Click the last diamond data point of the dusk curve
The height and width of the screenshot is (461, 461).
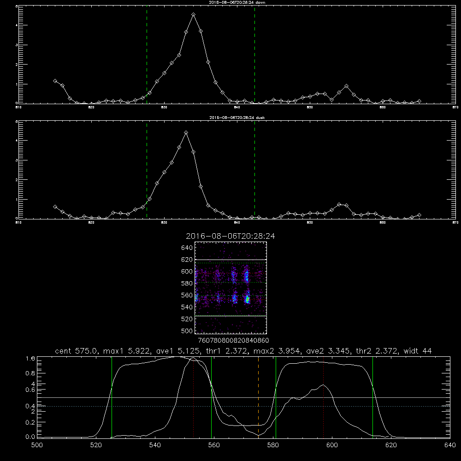tap(419, 215)
